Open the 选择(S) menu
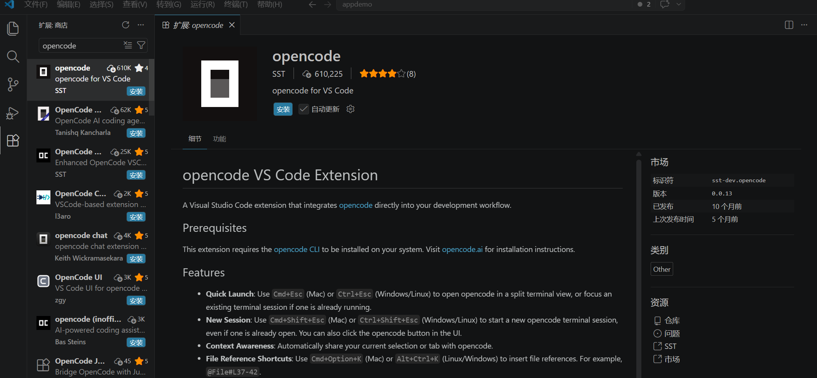Image resolution: width=817 pixels, height=378 pixels. (102, 4)
